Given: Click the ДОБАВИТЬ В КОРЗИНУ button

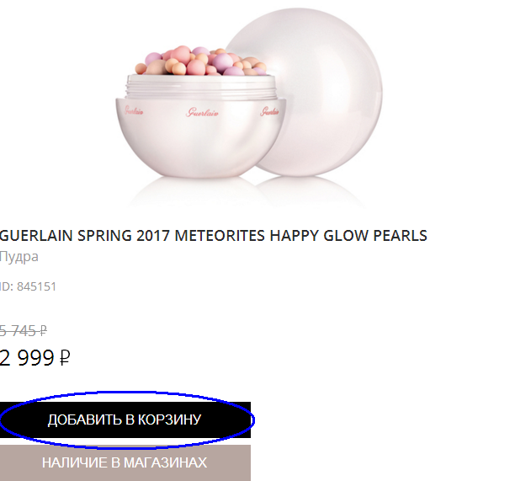Looking at the screenshot, I should [x=125, y=420].
